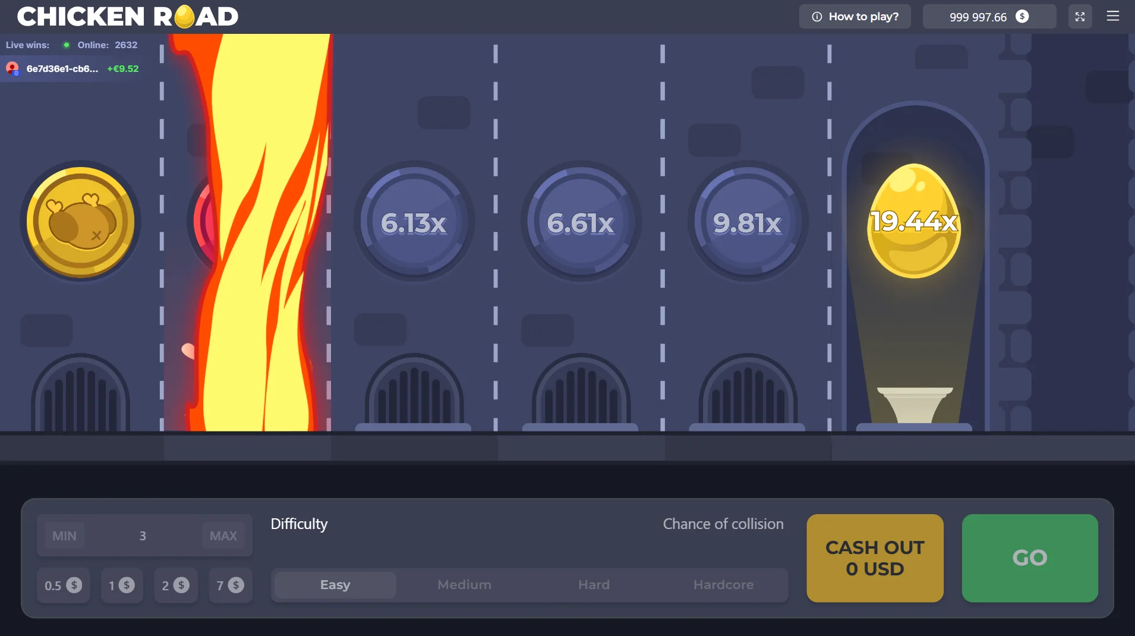Screen dimensions: 1135x636
Task: Choose the 0.5 dollar quick bet
Action: point(63,585)
